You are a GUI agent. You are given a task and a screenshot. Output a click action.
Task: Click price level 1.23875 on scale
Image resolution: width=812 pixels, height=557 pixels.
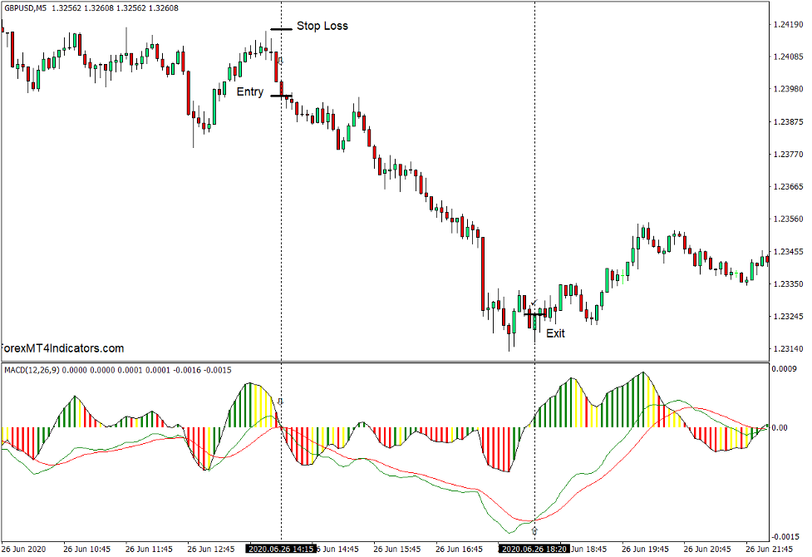click(x=788, y=121)
